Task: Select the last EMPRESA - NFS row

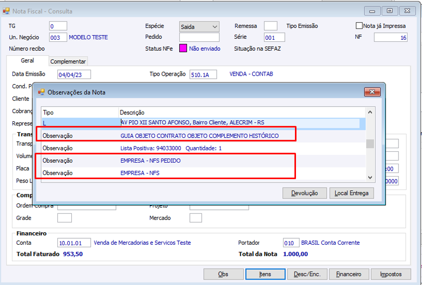Action: (x=203, y=173)
